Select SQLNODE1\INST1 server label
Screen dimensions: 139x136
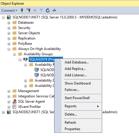(65, 17)
